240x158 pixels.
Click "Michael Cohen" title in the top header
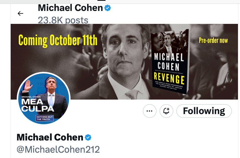[x=70, y=8]
